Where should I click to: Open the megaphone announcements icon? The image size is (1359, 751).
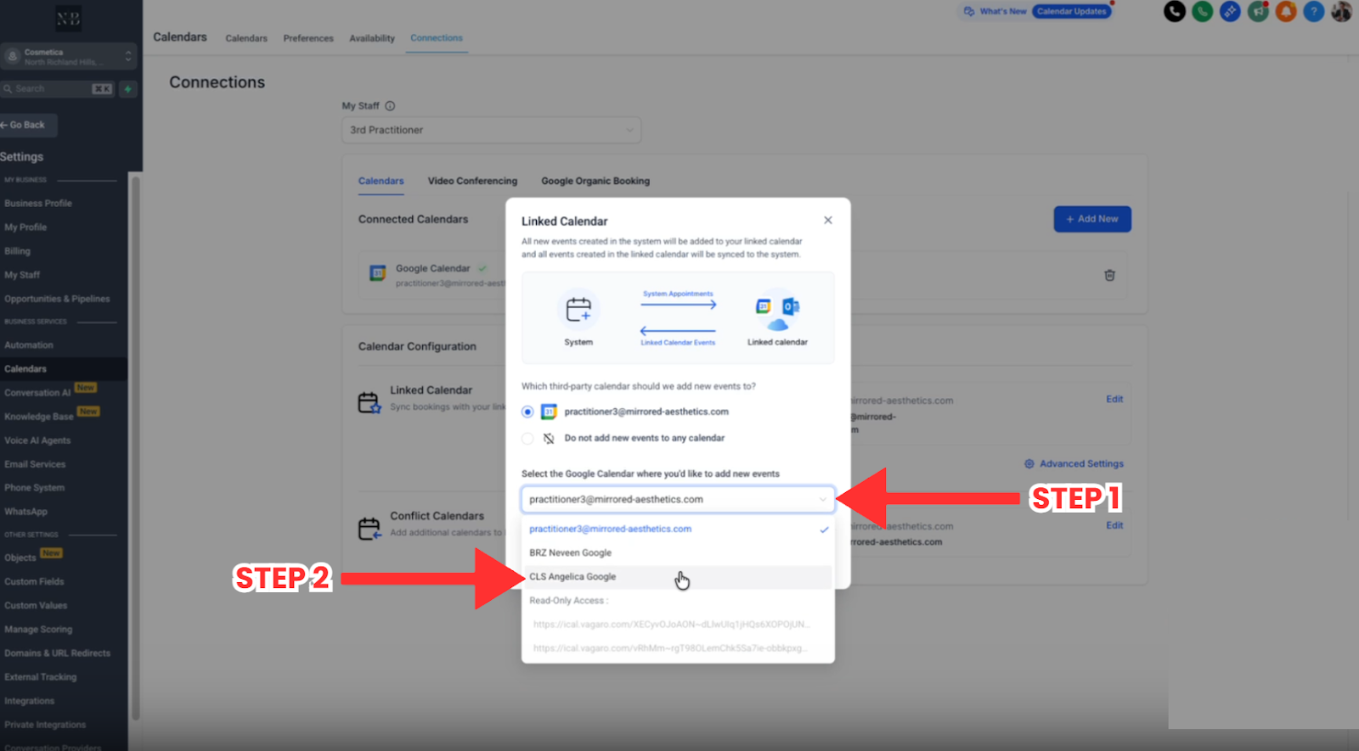click(x=1258, y=11)
